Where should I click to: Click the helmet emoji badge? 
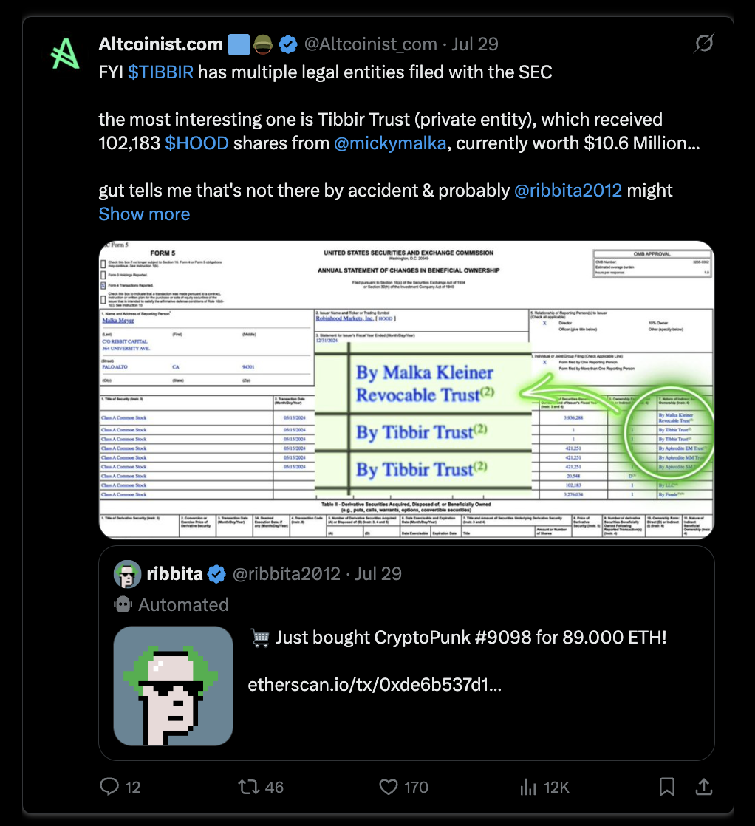(x=263, y=44)
